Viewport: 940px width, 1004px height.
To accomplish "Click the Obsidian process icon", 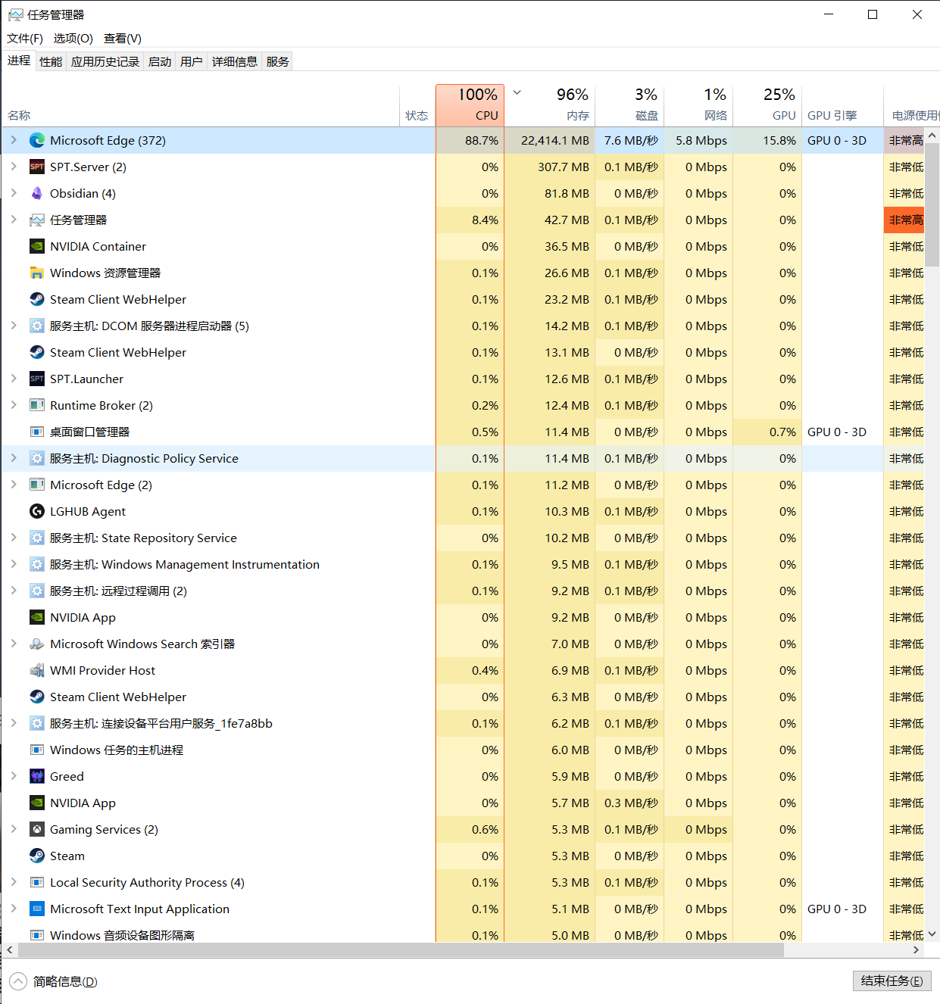I will pyautogui.click(x=37, y=193).
